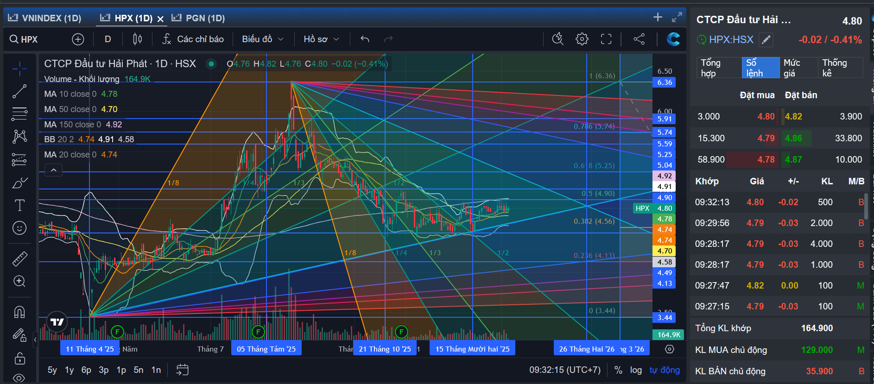
Task: Open the HPX:HSX symbol link
Action: [731, 40]
